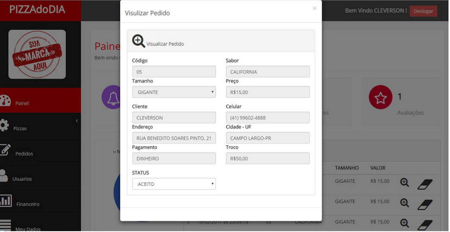
Task: Click magnifier icon in the second order row
Action: pyautogui.click(x=404, y=203)
